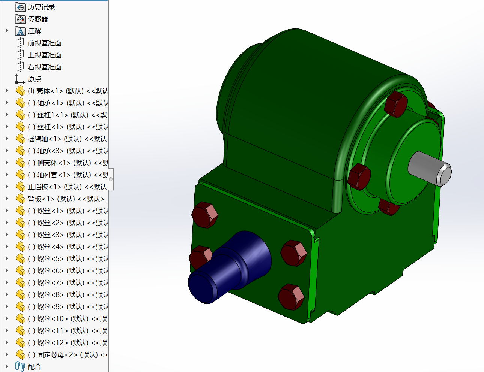Click the 轴衬套<1> part icon
The image size is (484, 372).
[20, 175]
